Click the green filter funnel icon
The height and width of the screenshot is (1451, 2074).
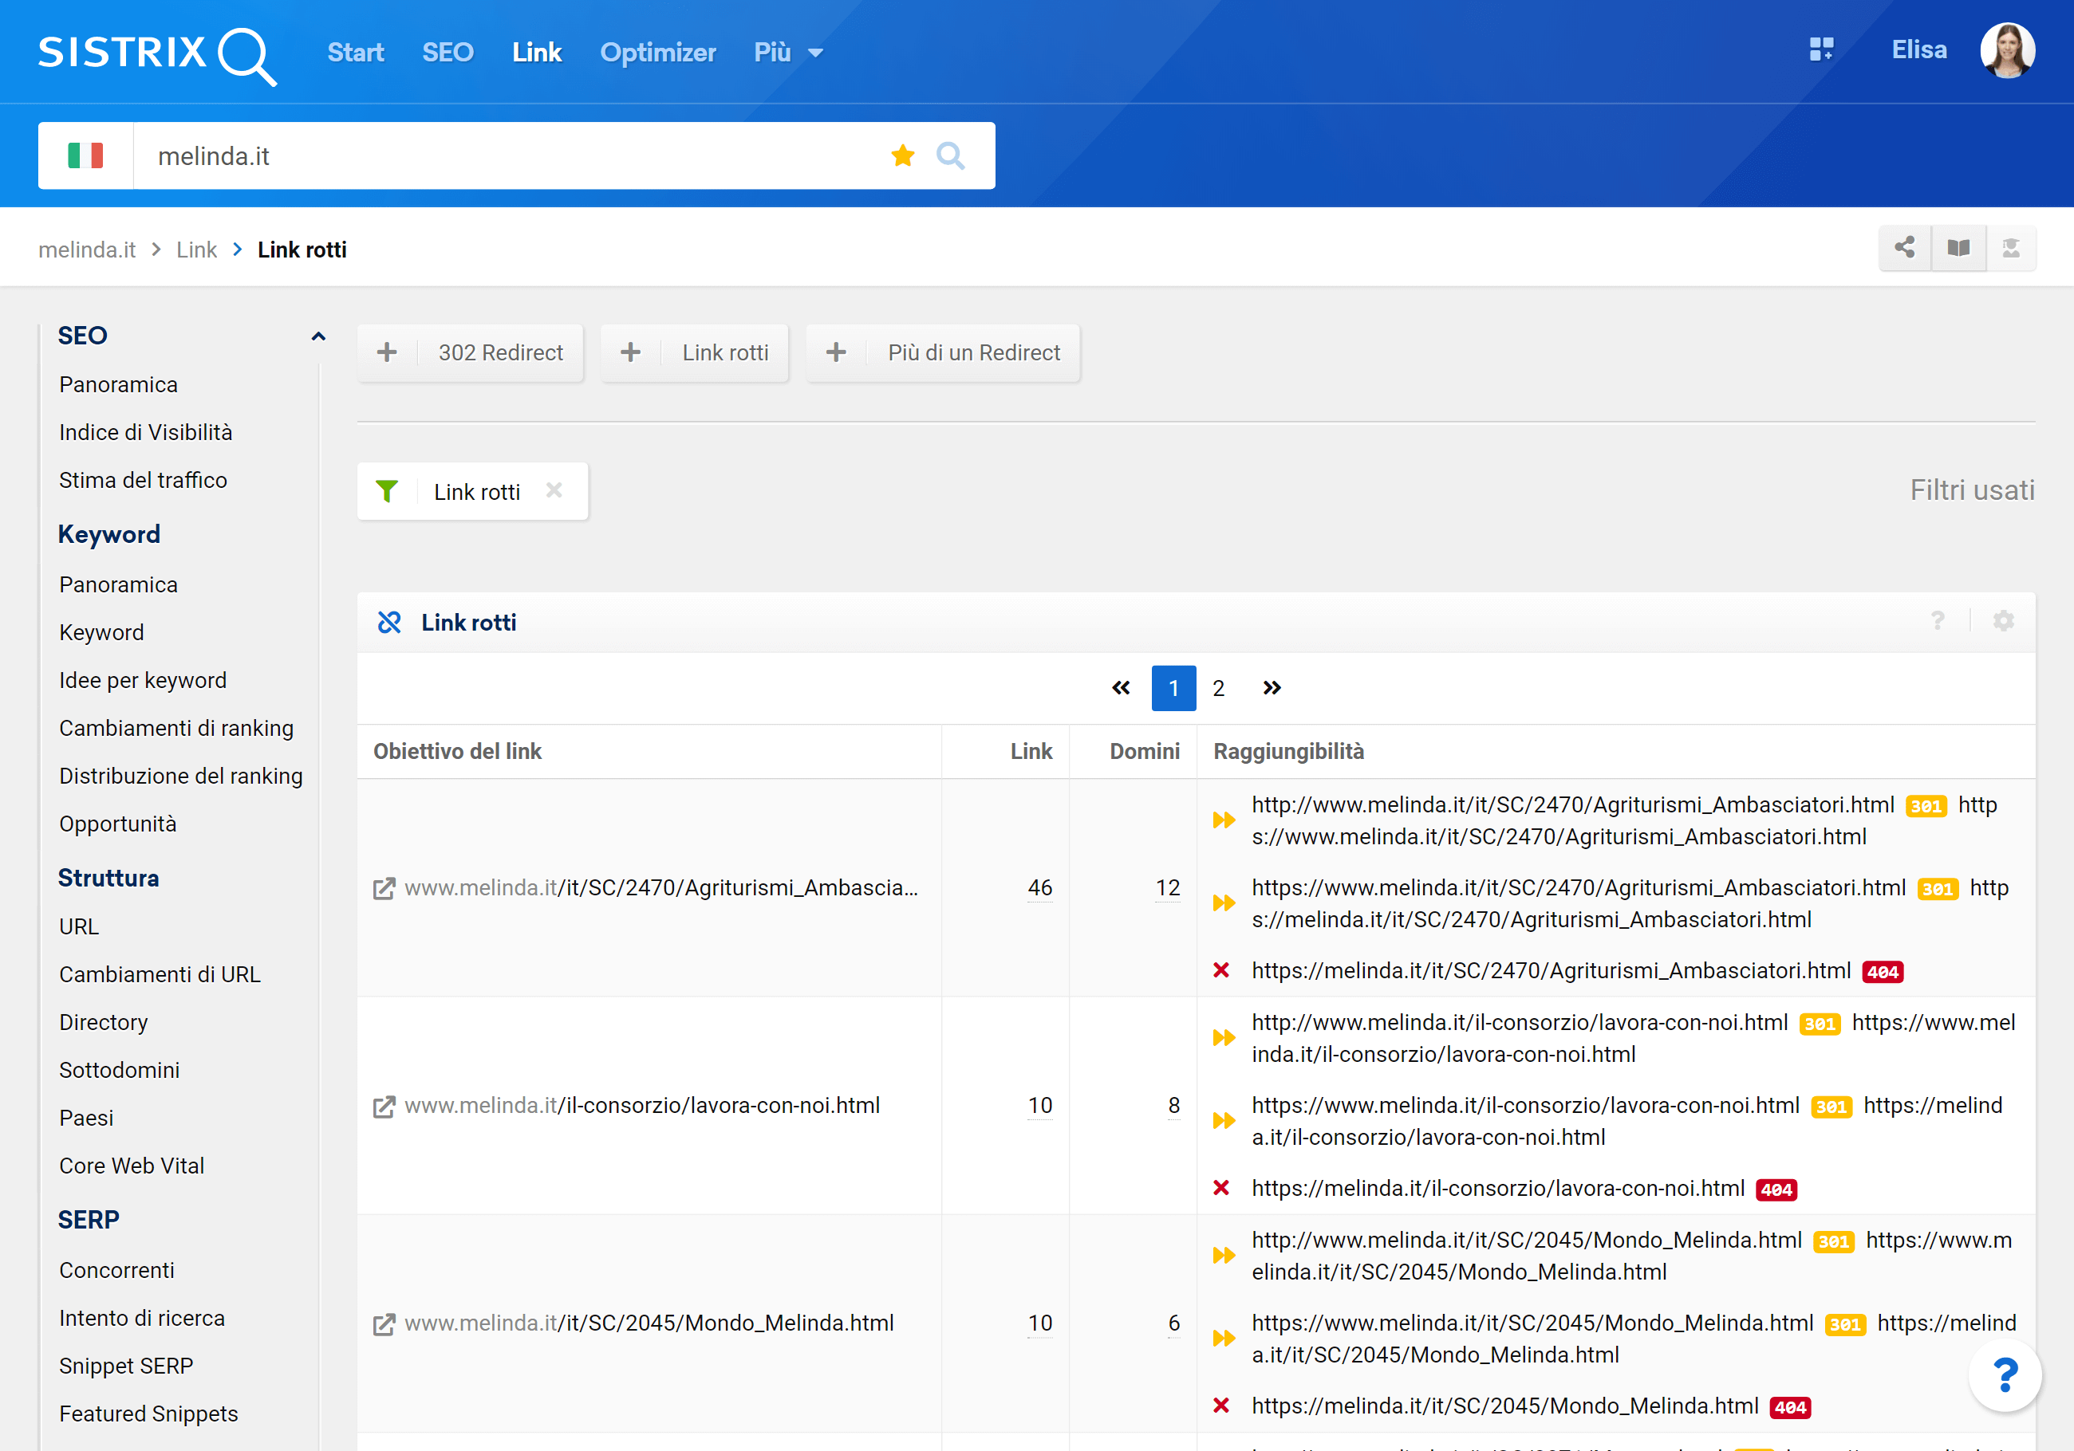[x=387, y=491]
